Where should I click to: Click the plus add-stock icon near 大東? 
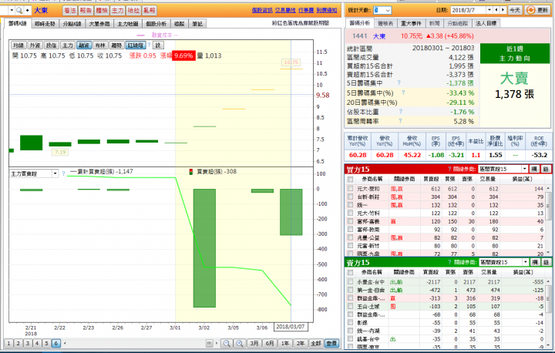pyautogui.click(x=28, y=11)
